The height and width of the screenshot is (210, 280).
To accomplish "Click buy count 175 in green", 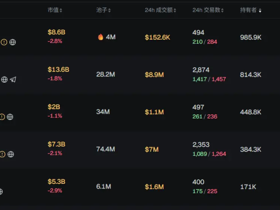I will [x=198, y=191].
